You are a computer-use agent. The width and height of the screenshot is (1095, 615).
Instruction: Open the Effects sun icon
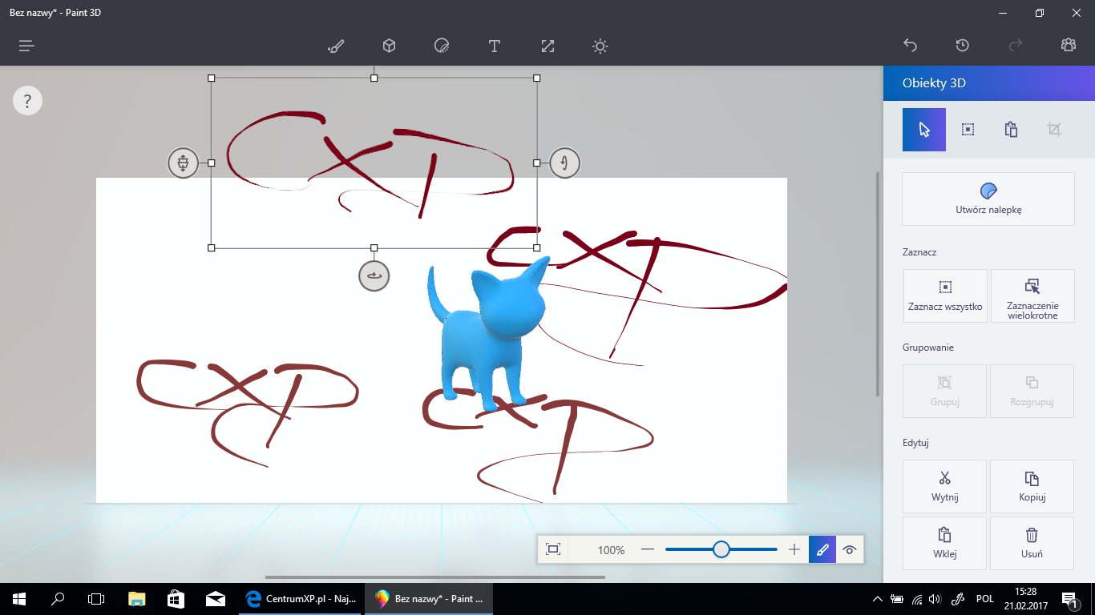pyautogui.click(x=600, y=46)
